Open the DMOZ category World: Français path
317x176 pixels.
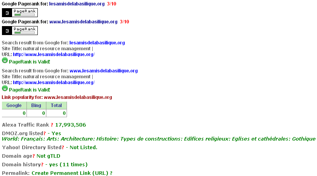pos(159,139)
